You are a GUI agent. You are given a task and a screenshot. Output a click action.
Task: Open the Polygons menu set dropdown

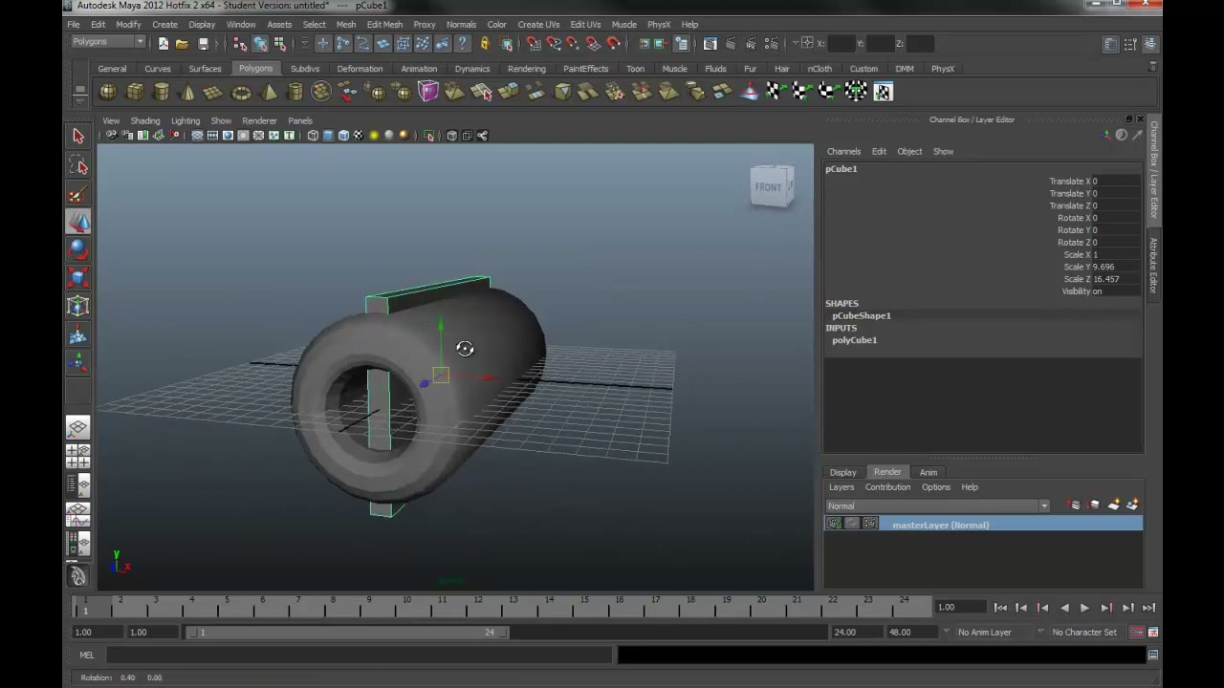click(x=108, y=42)
